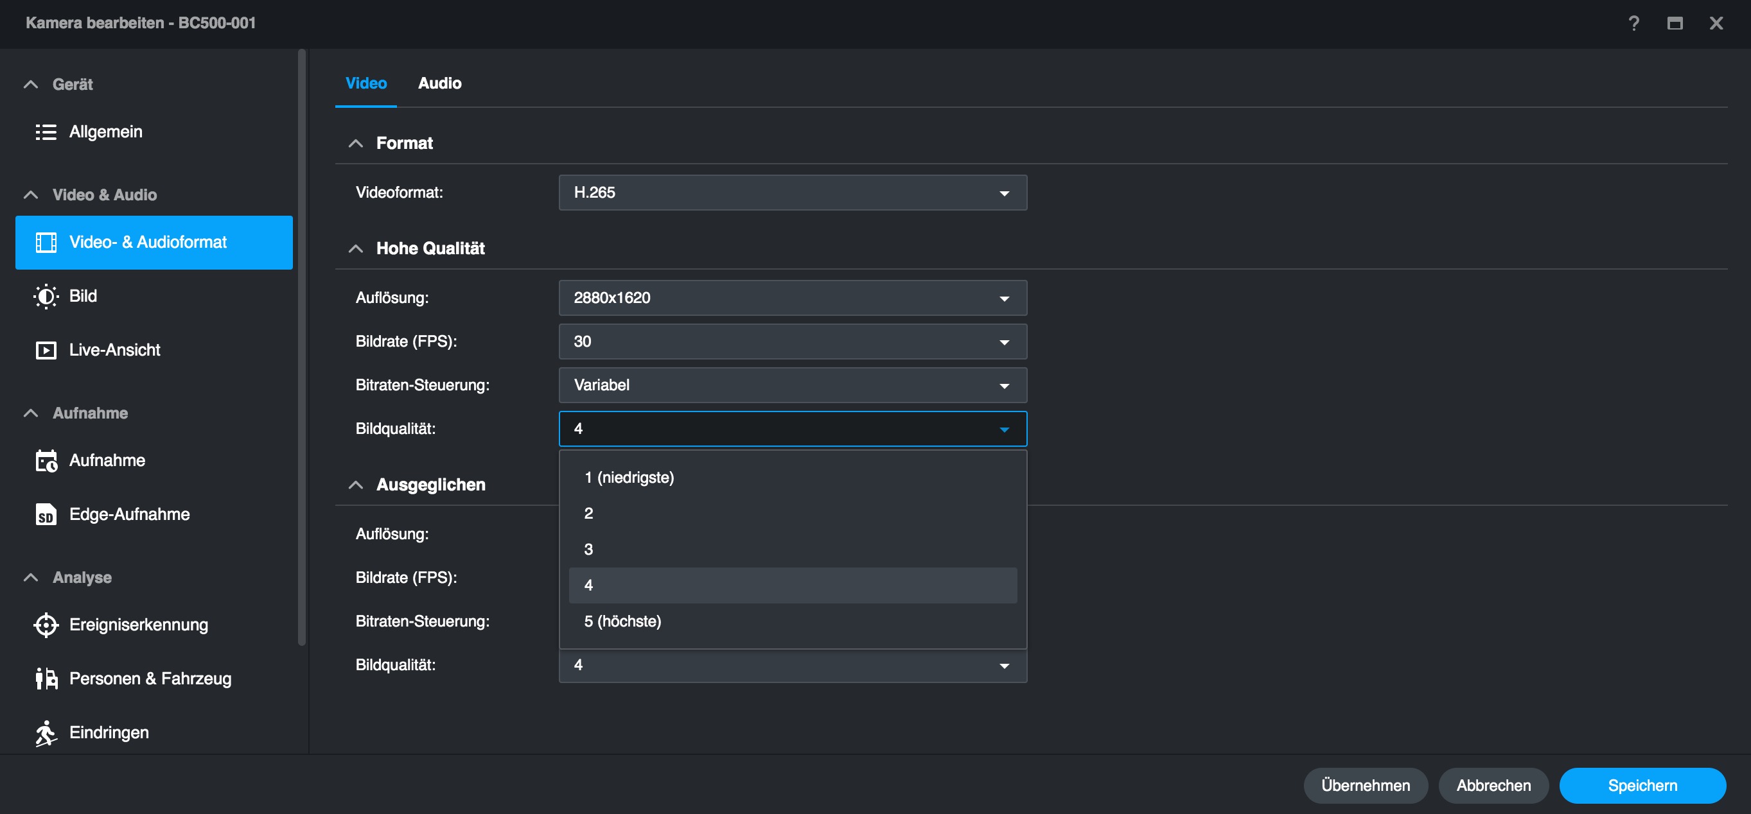This screenshot has width=1751, height=814.
Task: Open the Videoformat H.265 dropdown
Action: click(x=792, y=193)
